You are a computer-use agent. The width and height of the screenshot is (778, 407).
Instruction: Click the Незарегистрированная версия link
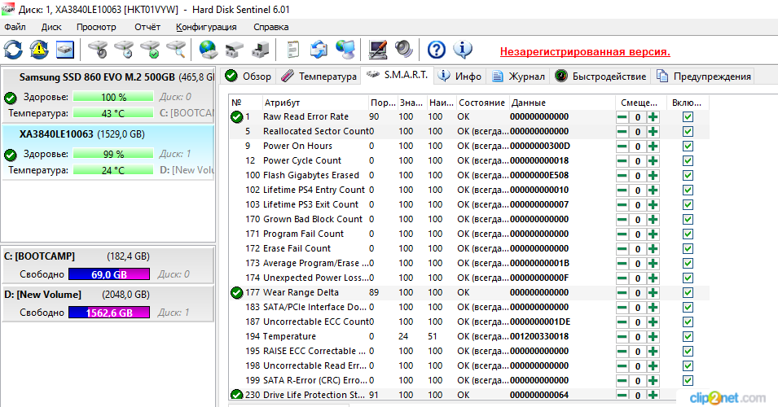pyautogui.click(x=585, y=51)
